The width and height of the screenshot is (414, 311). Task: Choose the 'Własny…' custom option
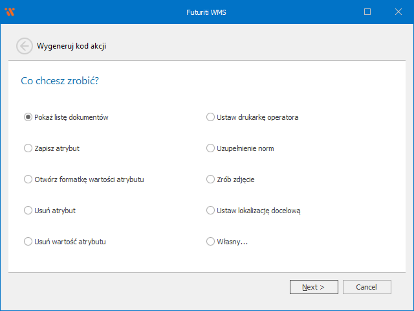210,242
